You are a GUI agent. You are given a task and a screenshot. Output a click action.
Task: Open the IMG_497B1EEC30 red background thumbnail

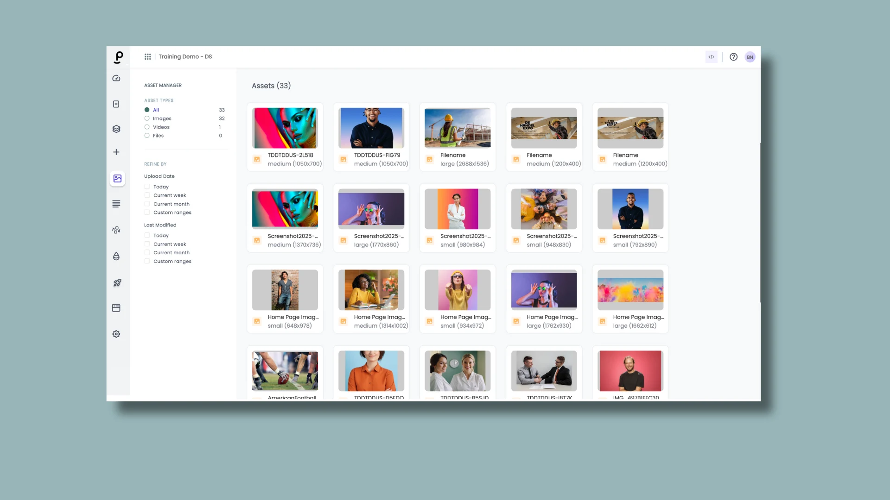click(630, 371)
